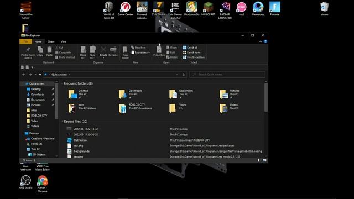Select Fortnite desktop shortcut
The image size is (354, 199).
click(x=274, y=9)
